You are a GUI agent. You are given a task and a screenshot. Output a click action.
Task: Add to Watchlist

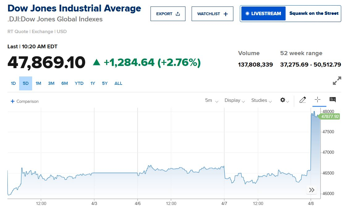(x=212, y=14)
